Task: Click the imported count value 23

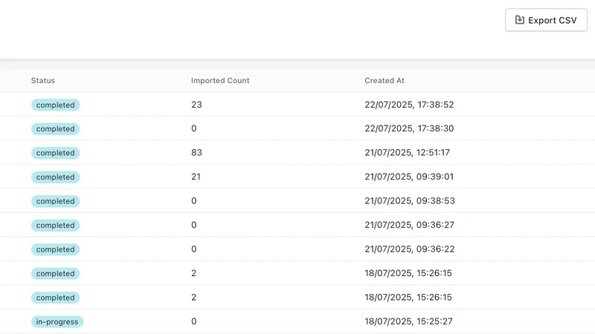Action: click(x=196, y=105)
